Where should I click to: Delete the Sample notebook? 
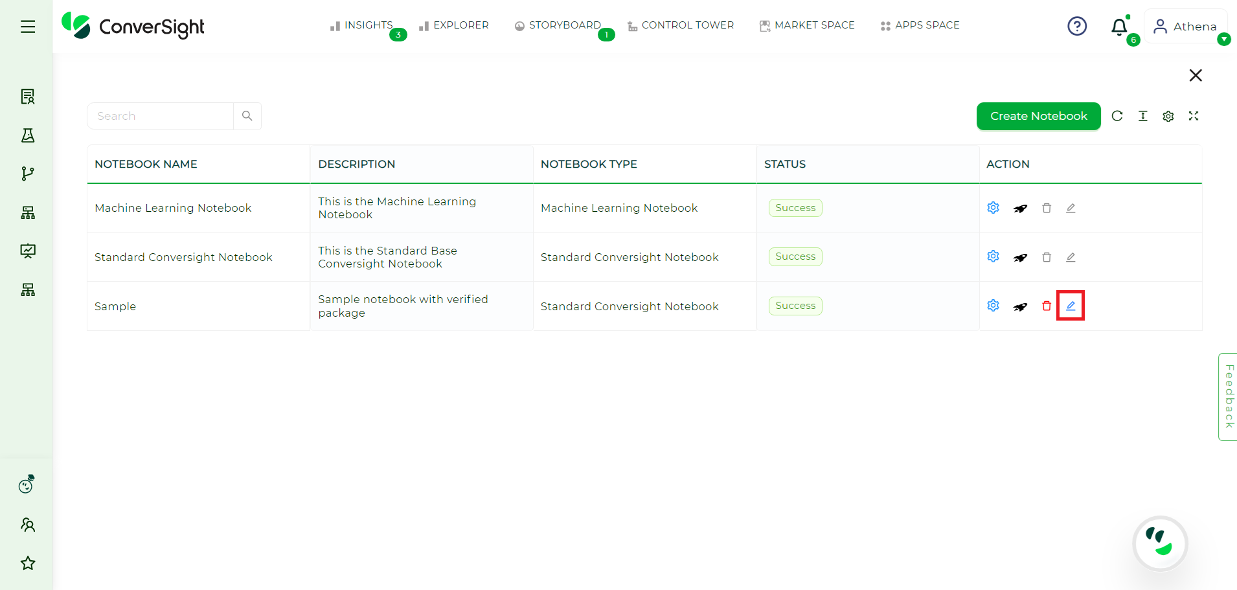point(1047,306)
